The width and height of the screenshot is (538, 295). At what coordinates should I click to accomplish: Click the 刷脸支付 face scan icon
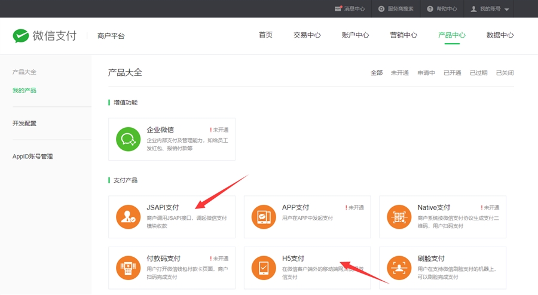399,268
